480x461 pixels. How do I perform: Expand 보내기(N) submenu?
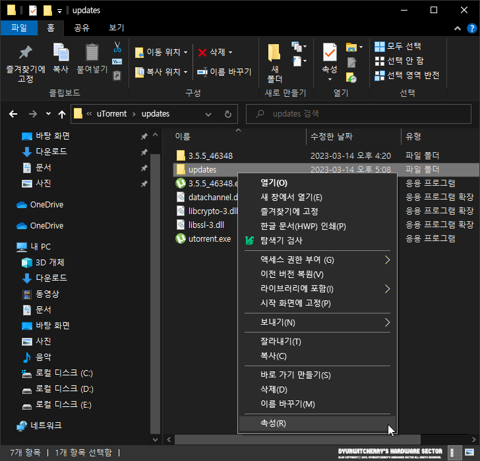(x=317, y=322)
